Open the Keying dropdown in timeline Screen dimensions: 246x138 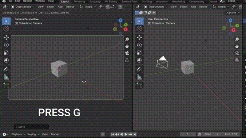pos(33,134)
